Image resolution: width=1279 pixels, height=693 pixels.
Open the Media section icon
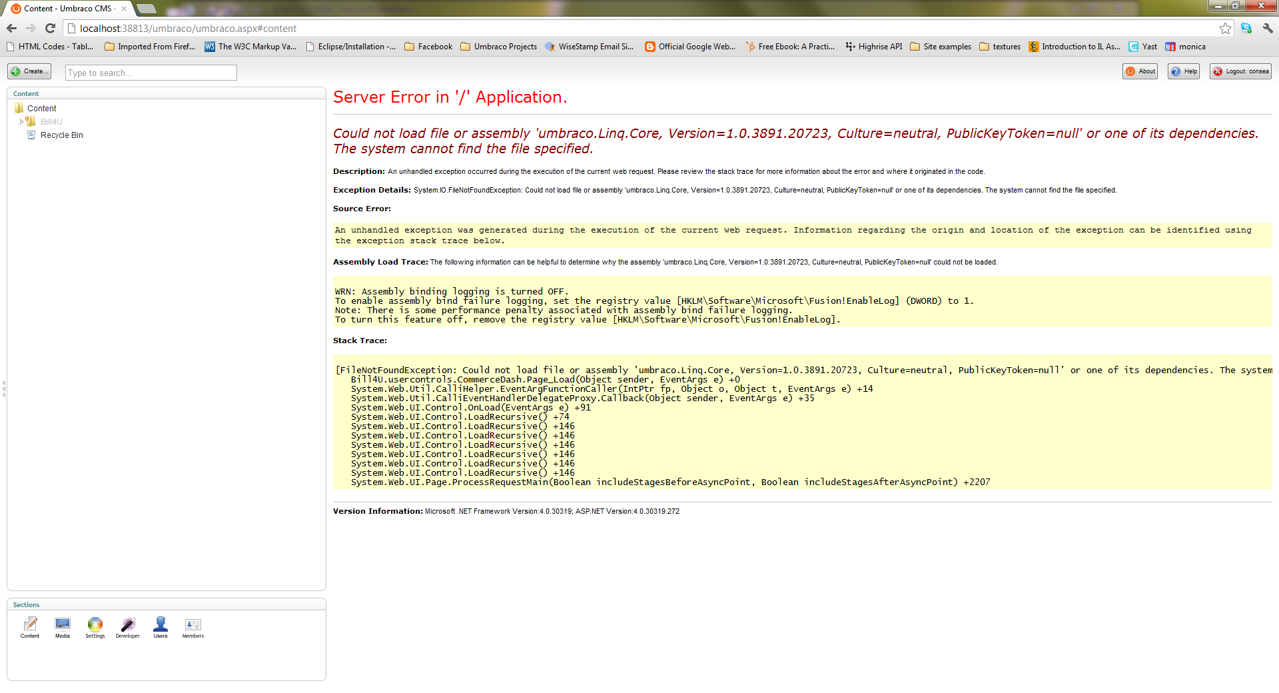pyautogui.click(x=63, y=627)
